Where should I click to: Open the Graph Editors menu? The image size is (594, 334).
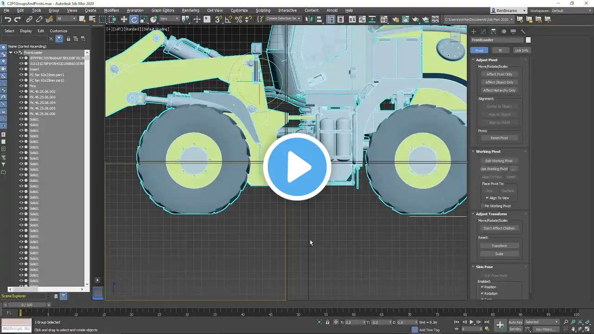162,10
